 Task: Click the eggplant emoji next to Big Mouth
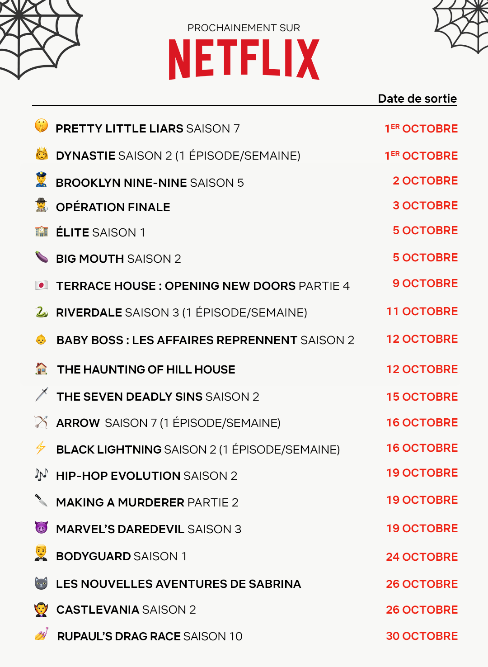pyautogui.click(x=42, y=257)
